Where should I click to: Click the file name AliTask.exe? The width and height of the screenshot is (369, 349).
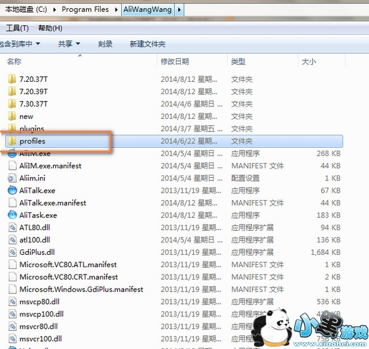[38, 215]
